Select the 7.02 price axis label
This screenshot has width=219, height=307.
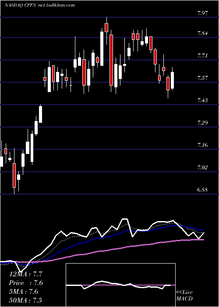pyautogui.click(x=203, y=168)
